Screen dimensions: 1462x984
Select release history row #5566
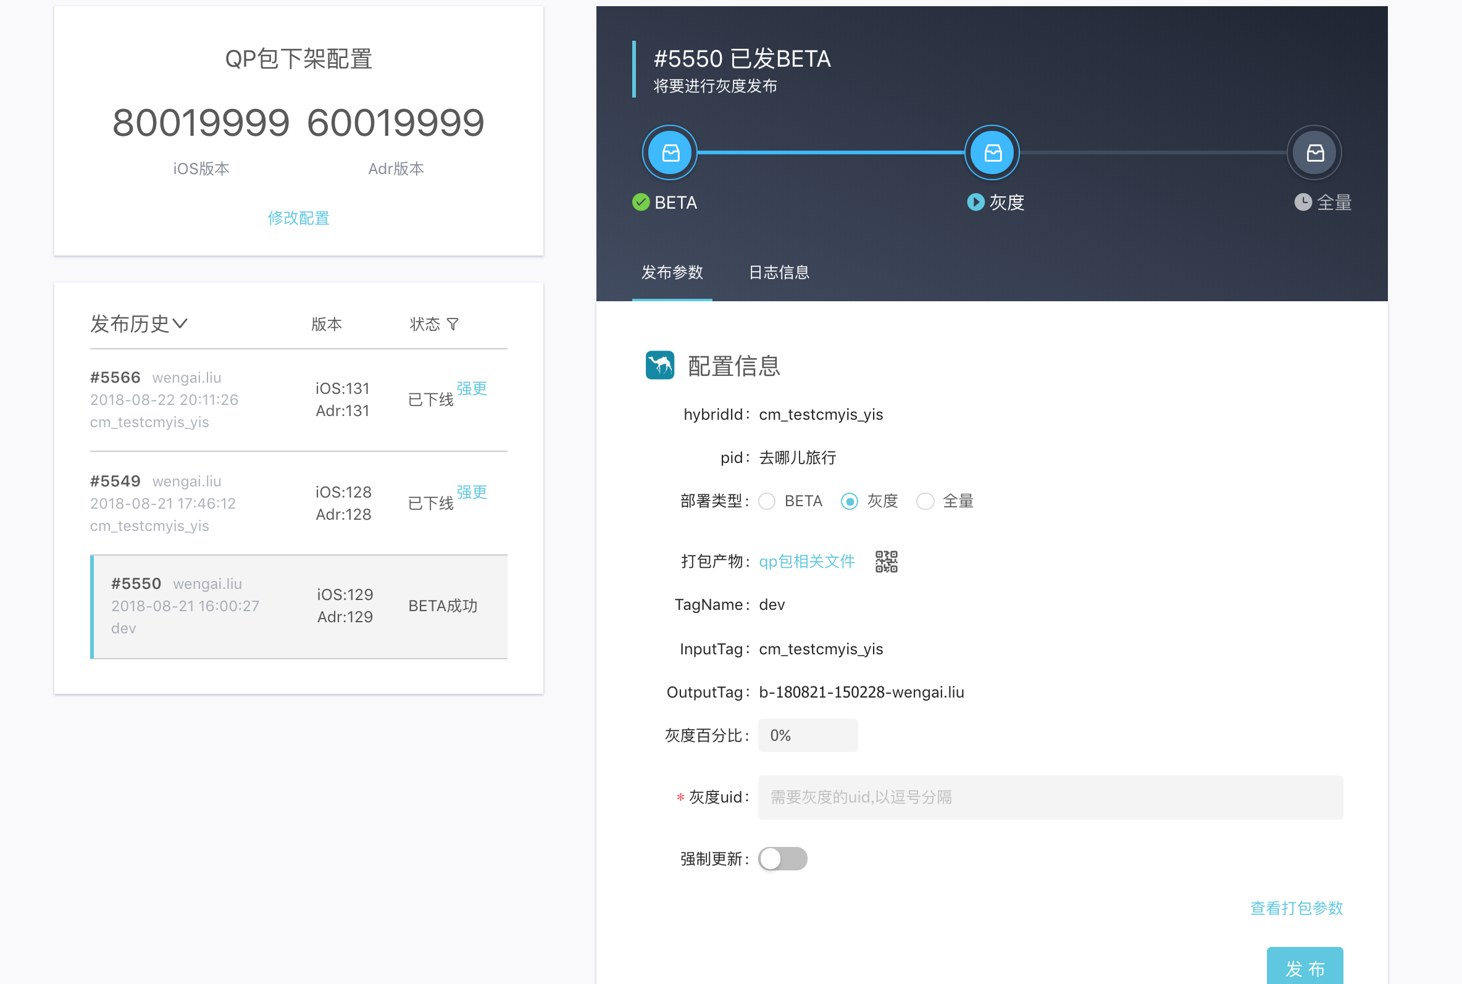pos(299,400)
